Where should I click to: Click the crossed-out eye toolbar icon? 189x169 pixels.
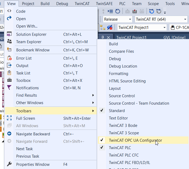click(110, 28)
